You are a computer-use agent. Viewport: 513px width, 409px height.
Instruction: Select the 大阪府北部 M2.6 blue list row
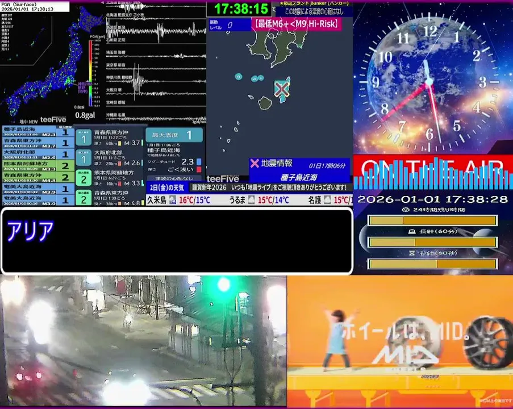tap(38, 154)
